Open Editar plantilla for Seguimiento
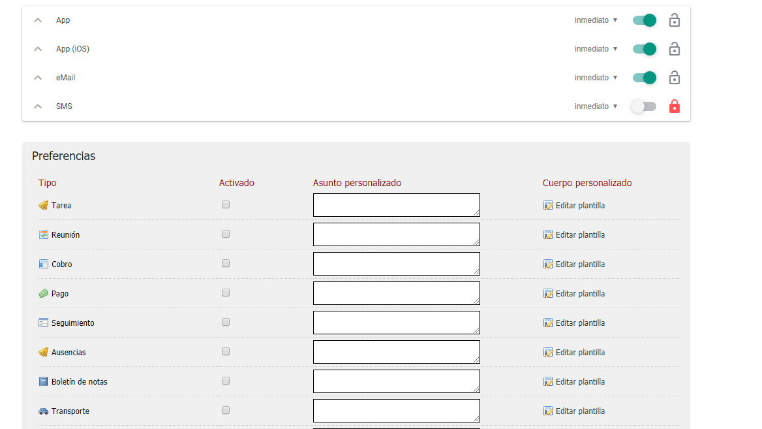 pos(580,323)
